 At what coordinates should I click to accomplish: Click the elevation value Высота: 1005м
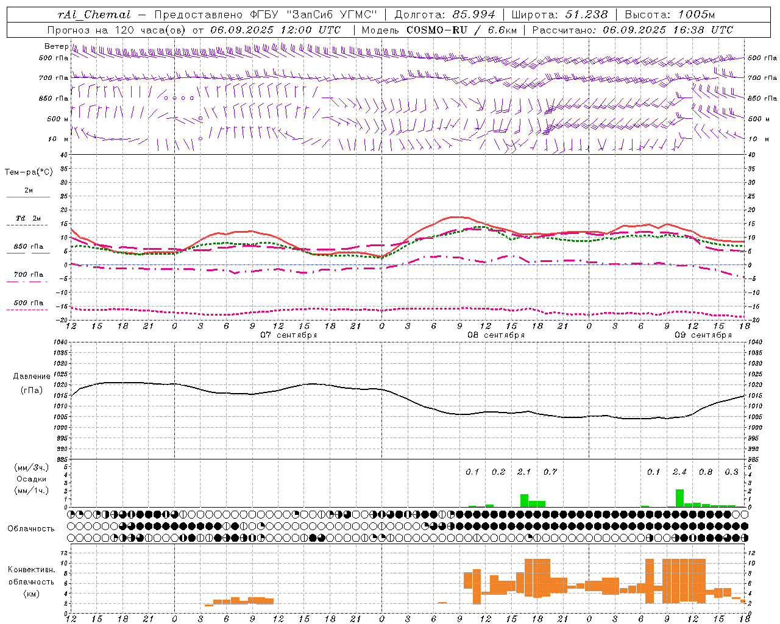tap(670, 15)
